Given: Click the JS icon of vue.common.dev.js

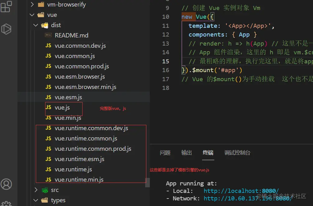Looking at the screenshot, I should coord(48,46).
